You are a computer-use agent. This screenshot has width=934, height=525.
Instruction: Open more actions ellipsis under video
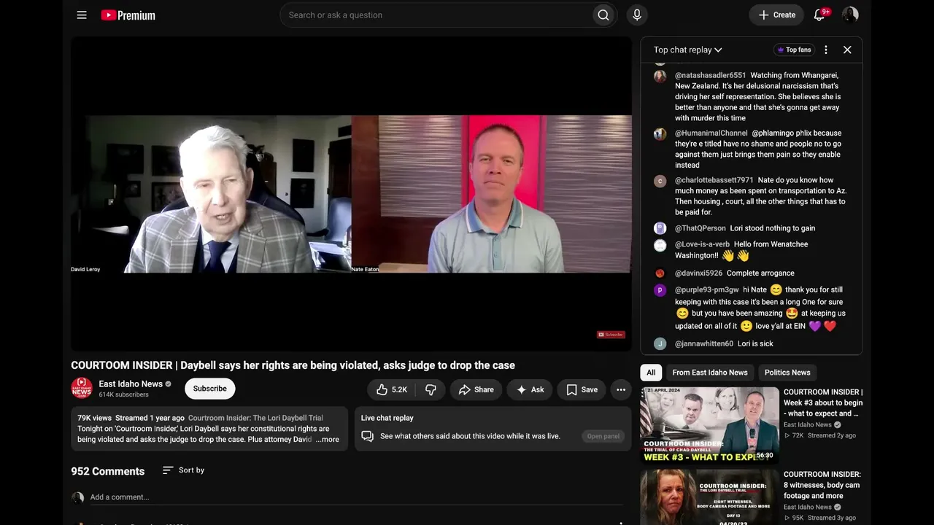click(x=621, y=389)
